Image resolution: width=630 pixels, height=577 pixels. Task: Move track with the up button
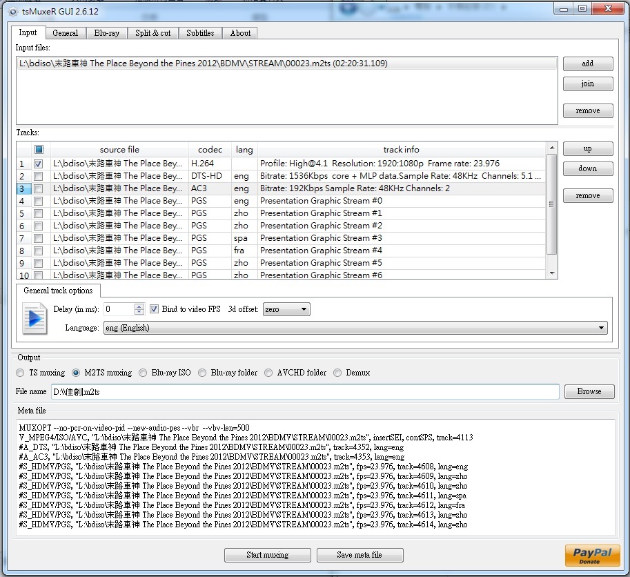click(x=588, y=148)
